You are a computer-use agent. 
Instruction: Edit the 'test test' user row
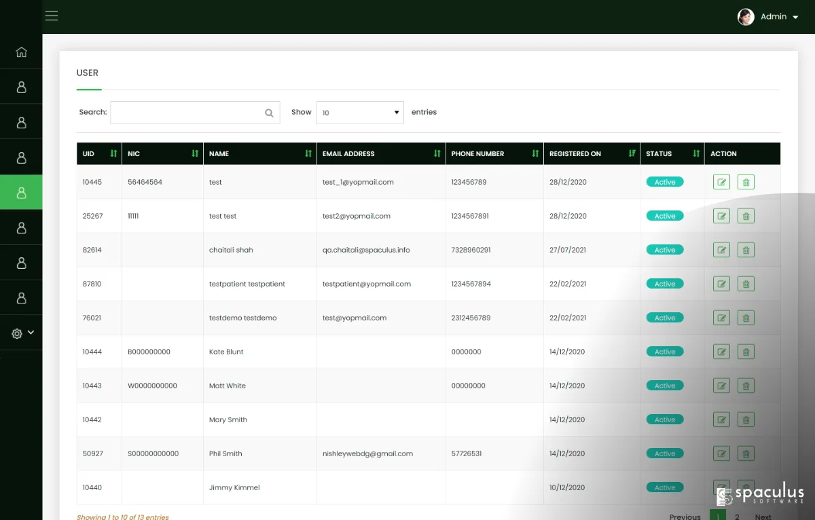(721, 216)
